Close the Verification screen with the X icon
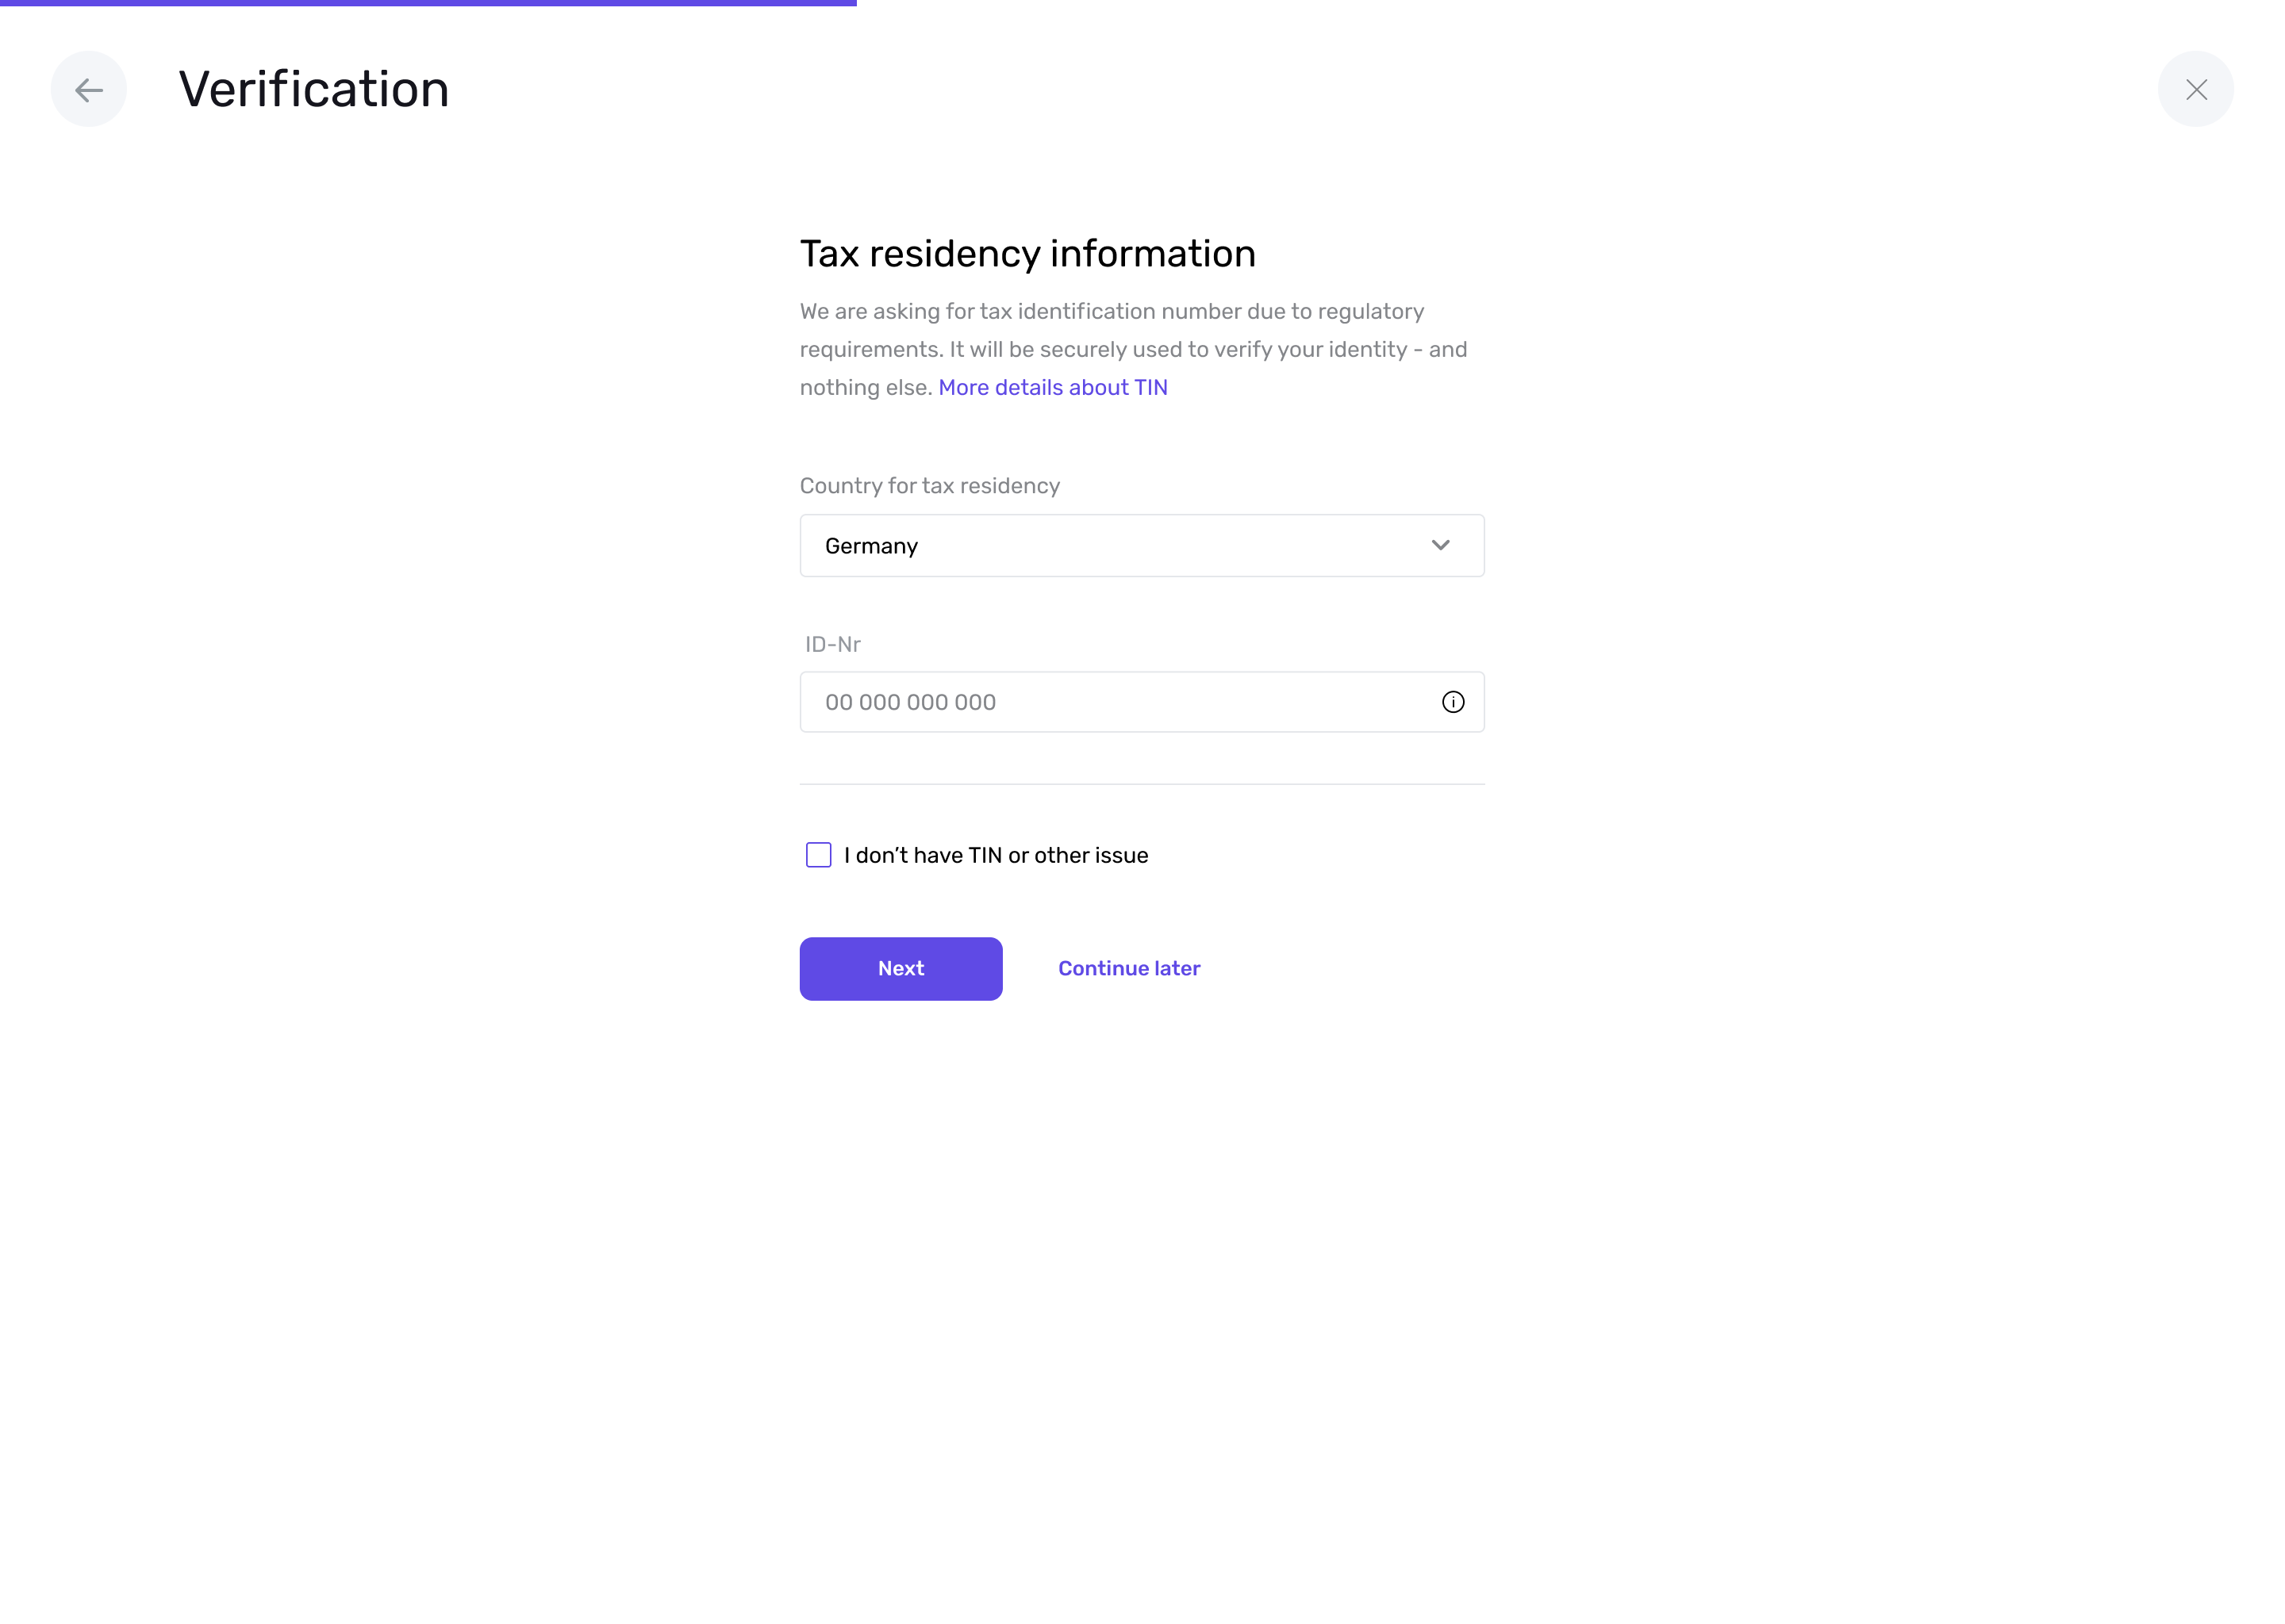The height and width of the screenshot is (1624, 2285). (x=2195, y=90)
